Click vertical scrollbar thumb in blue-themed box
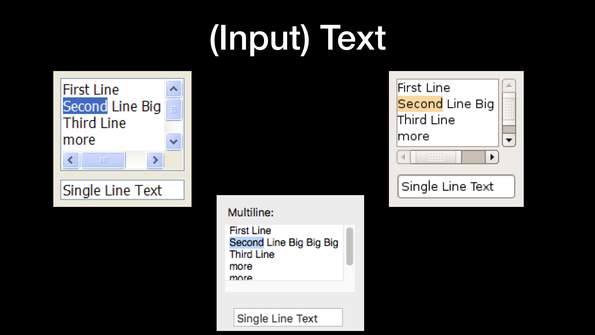 (174, 109)
